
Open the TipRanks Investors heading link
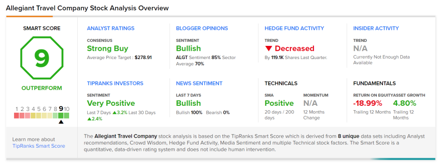point(115,84)
